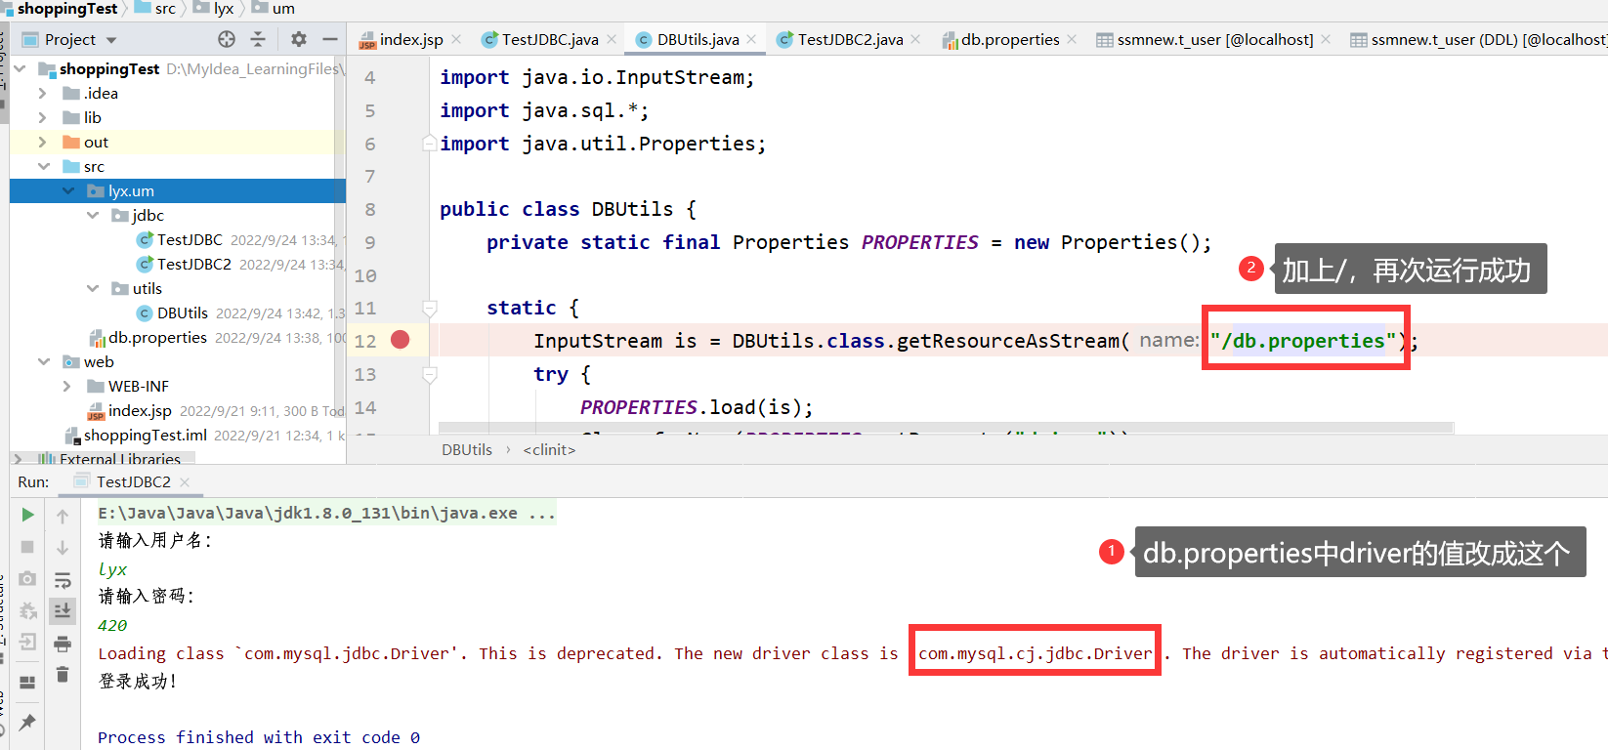Viewport: 1608px width, 750px height.
Task: Close the TestJDBC2 run tab
Action: [185, 481]
